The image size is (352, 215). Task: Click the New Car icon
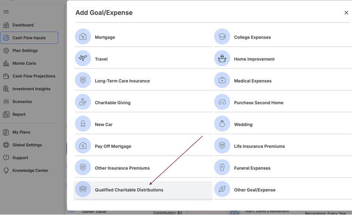[x=83, y=124]
